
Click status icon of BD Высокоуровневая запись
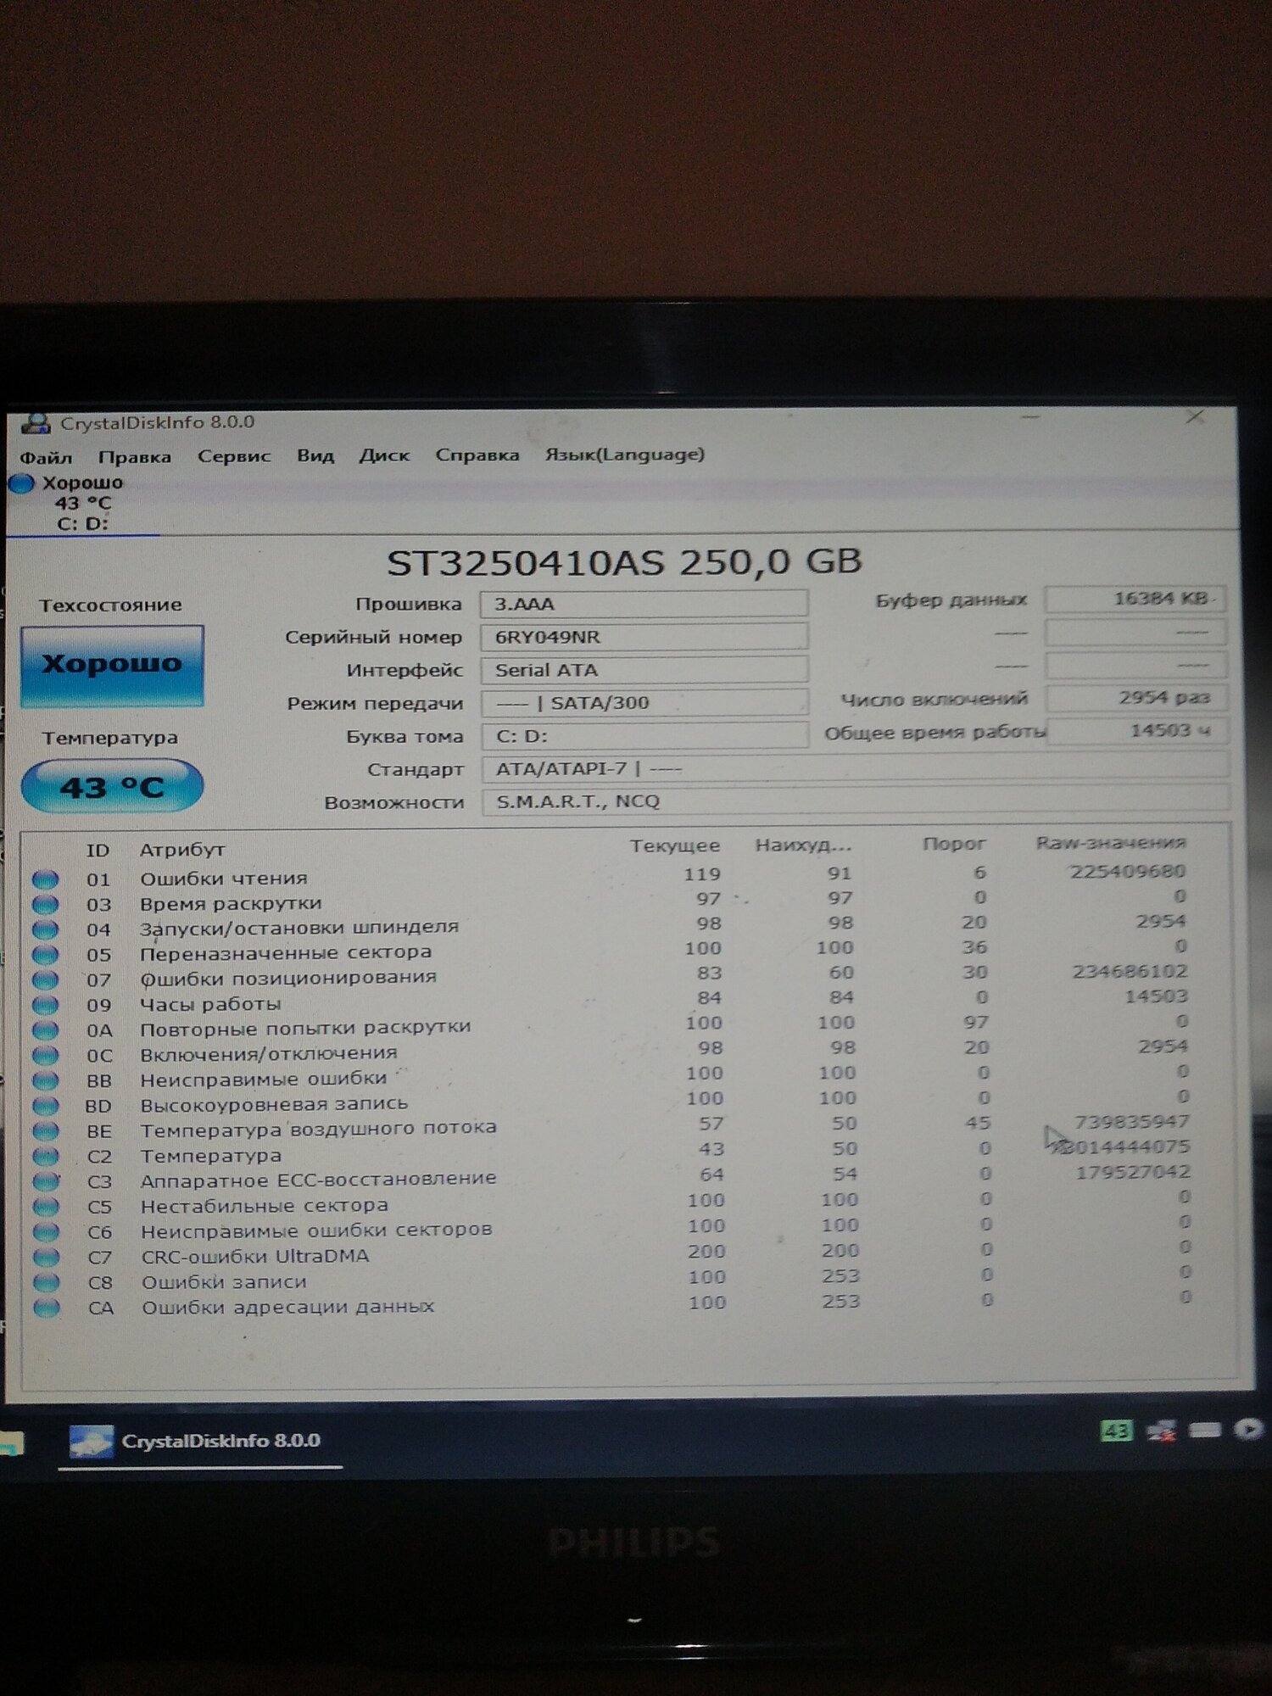pyautogui.click(x=45, y=1106)
